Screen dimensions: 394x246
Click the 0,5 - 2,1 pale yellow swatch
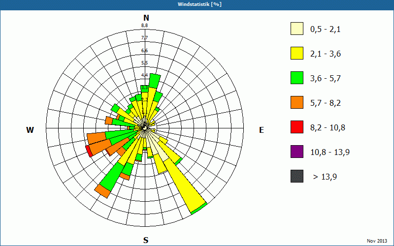pyautogui.click(x=297, y=29)
